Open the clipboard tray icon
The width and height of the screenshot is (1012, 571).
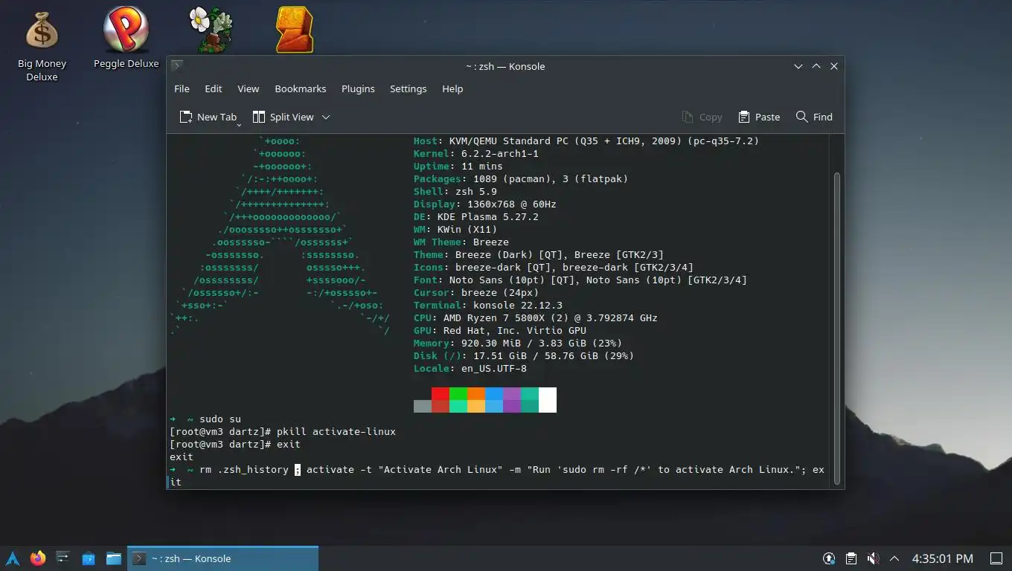tap(851, 558)
